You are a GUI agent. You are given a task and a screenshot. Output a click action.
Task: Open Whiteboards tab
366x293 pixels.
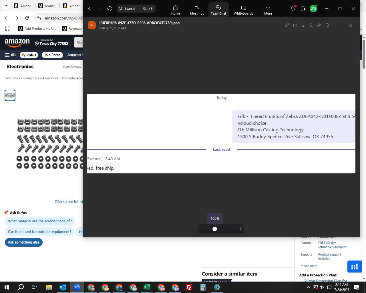243,10
